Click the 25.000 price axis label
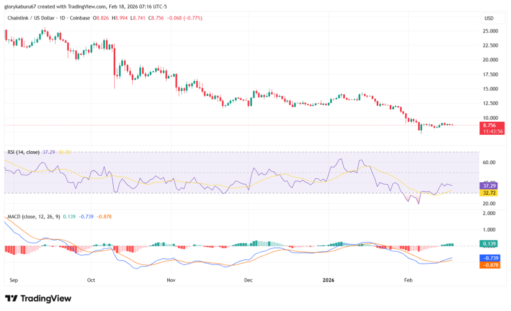 tap(490, 31)
